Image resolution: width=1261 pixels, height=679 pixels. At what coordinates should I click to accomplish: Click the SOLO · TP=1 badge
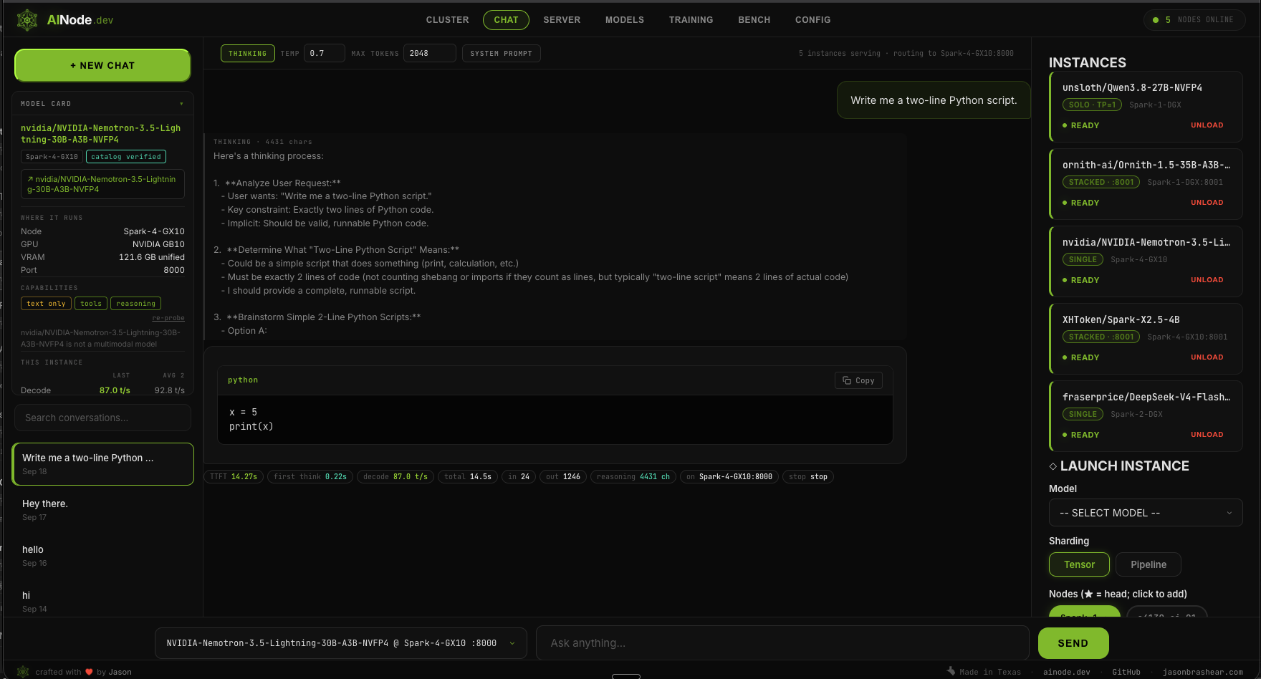[1092, 105]
